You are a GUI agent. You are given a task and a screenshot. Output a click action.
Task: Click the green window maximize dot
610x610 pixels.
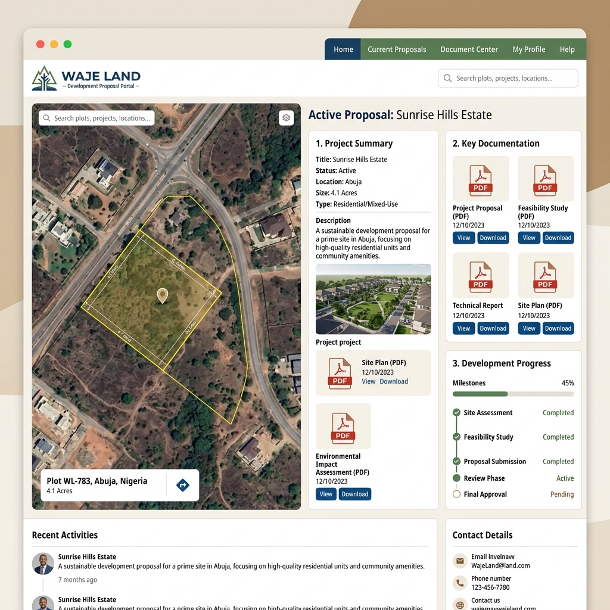(67, 44)
